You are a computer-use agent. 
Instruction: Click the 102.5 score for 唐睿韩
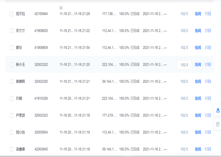click(184, 81)
